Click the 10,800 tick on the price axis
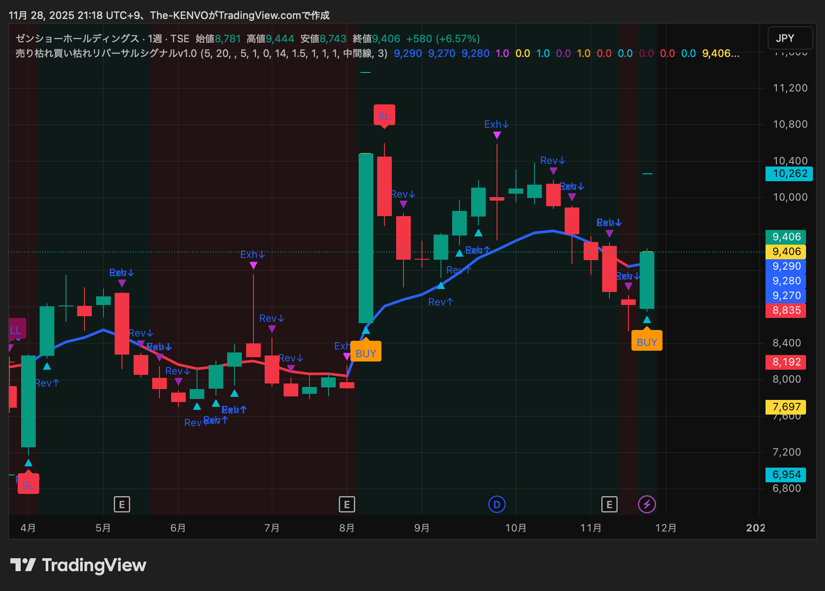This screenshot has width=825, height=591. point(790,124)
